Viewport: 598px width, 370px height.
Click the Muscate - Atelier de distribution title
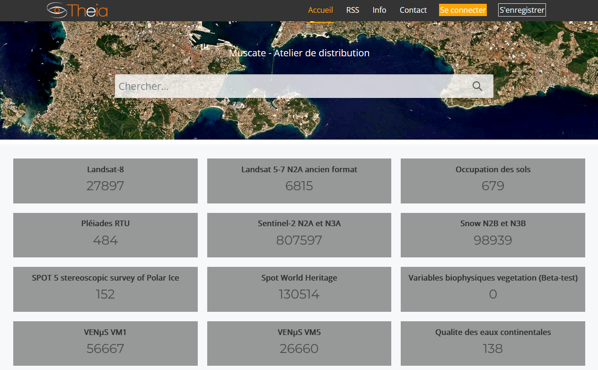[299, 53]
